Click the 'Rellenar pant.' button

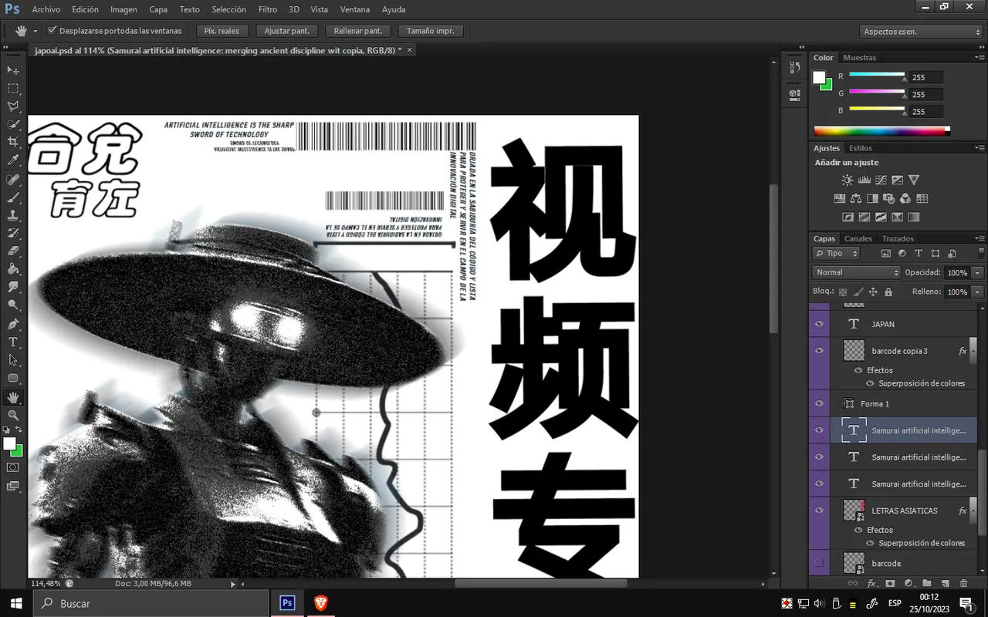[x=358, y=31]
